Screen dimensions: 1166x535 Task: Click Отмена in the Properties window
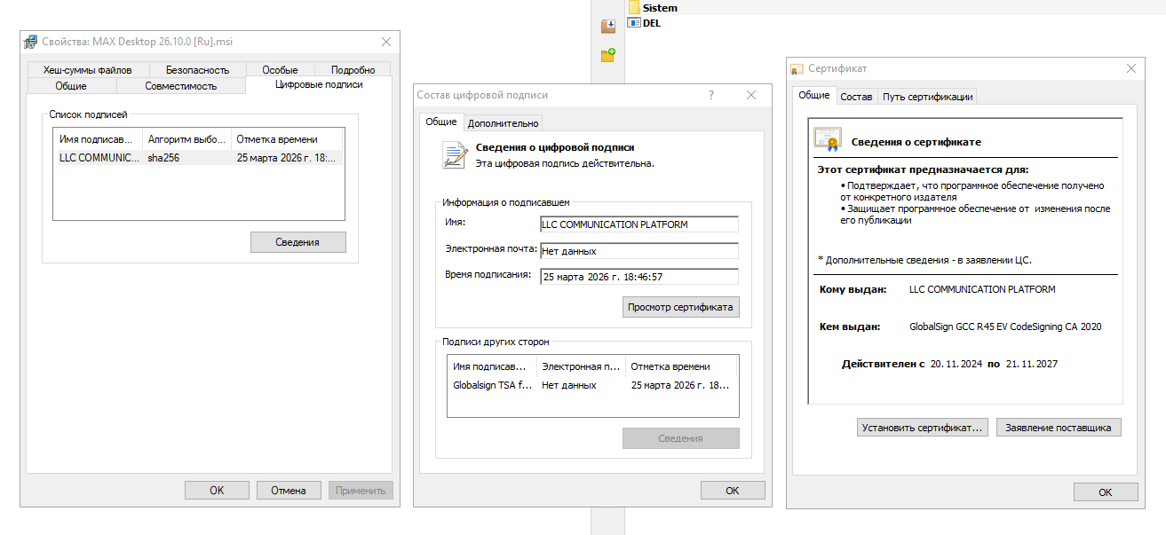click(x=289, y=491)
